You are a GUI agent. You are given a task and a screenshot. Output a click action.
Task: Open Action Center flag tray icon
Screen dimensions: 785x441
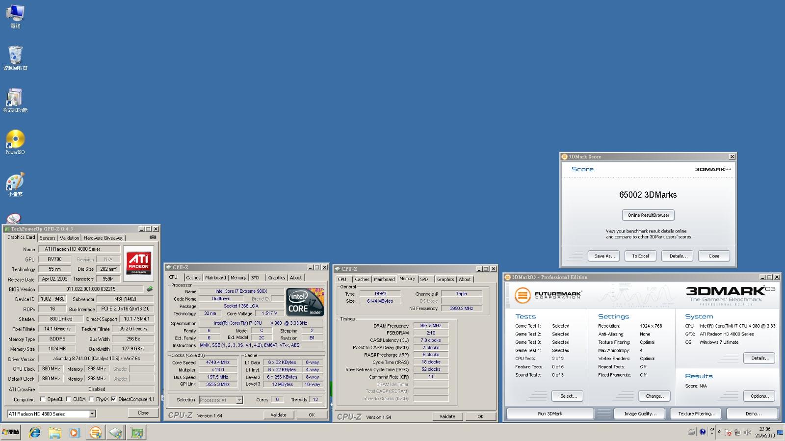728,432
